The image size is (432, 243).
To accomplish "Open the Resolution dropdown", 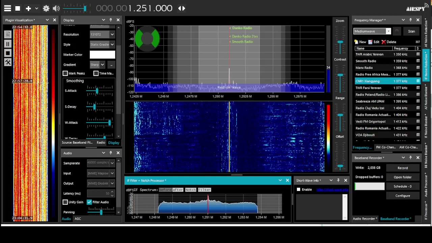I will [103, 34].
